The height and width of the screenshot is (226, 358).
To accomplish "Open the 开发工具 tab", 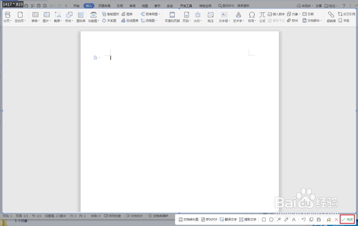I will (x=186, y=6).
